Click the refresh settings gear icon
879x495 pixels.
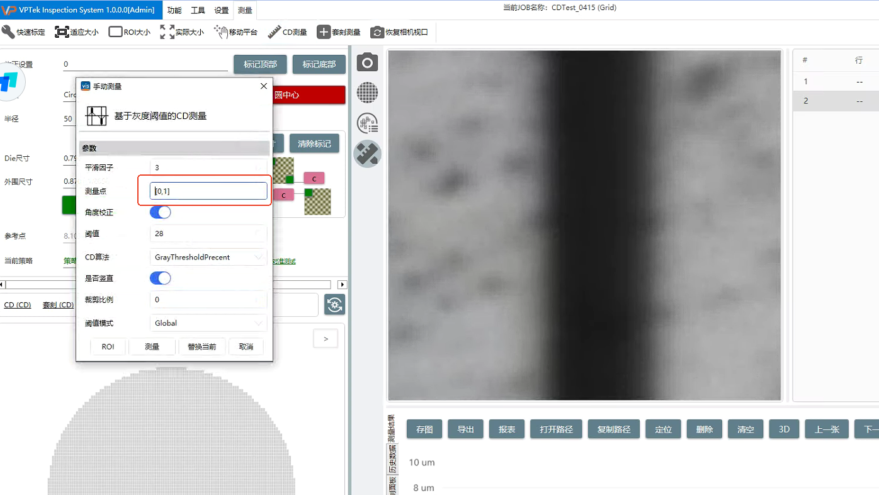click(334, 305)
